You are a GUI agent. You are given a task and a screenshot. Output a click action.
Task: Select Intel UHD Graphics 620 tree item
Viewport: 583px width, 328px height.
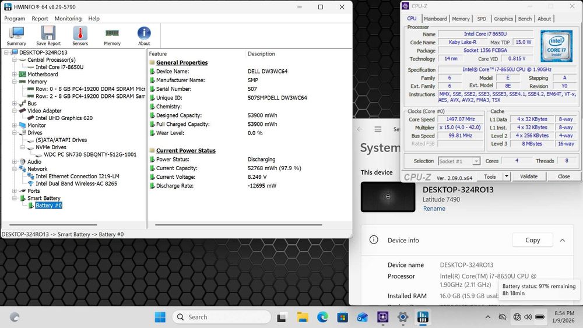tap(64, 118)
